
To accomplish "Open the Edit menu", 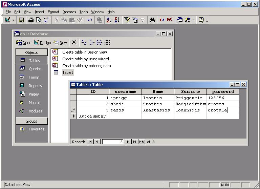I will (x=17, y=12).
